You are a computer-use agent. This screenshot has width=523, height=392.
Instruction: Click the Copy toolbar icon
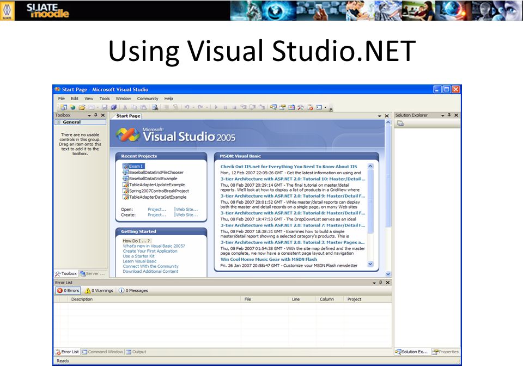134,107
